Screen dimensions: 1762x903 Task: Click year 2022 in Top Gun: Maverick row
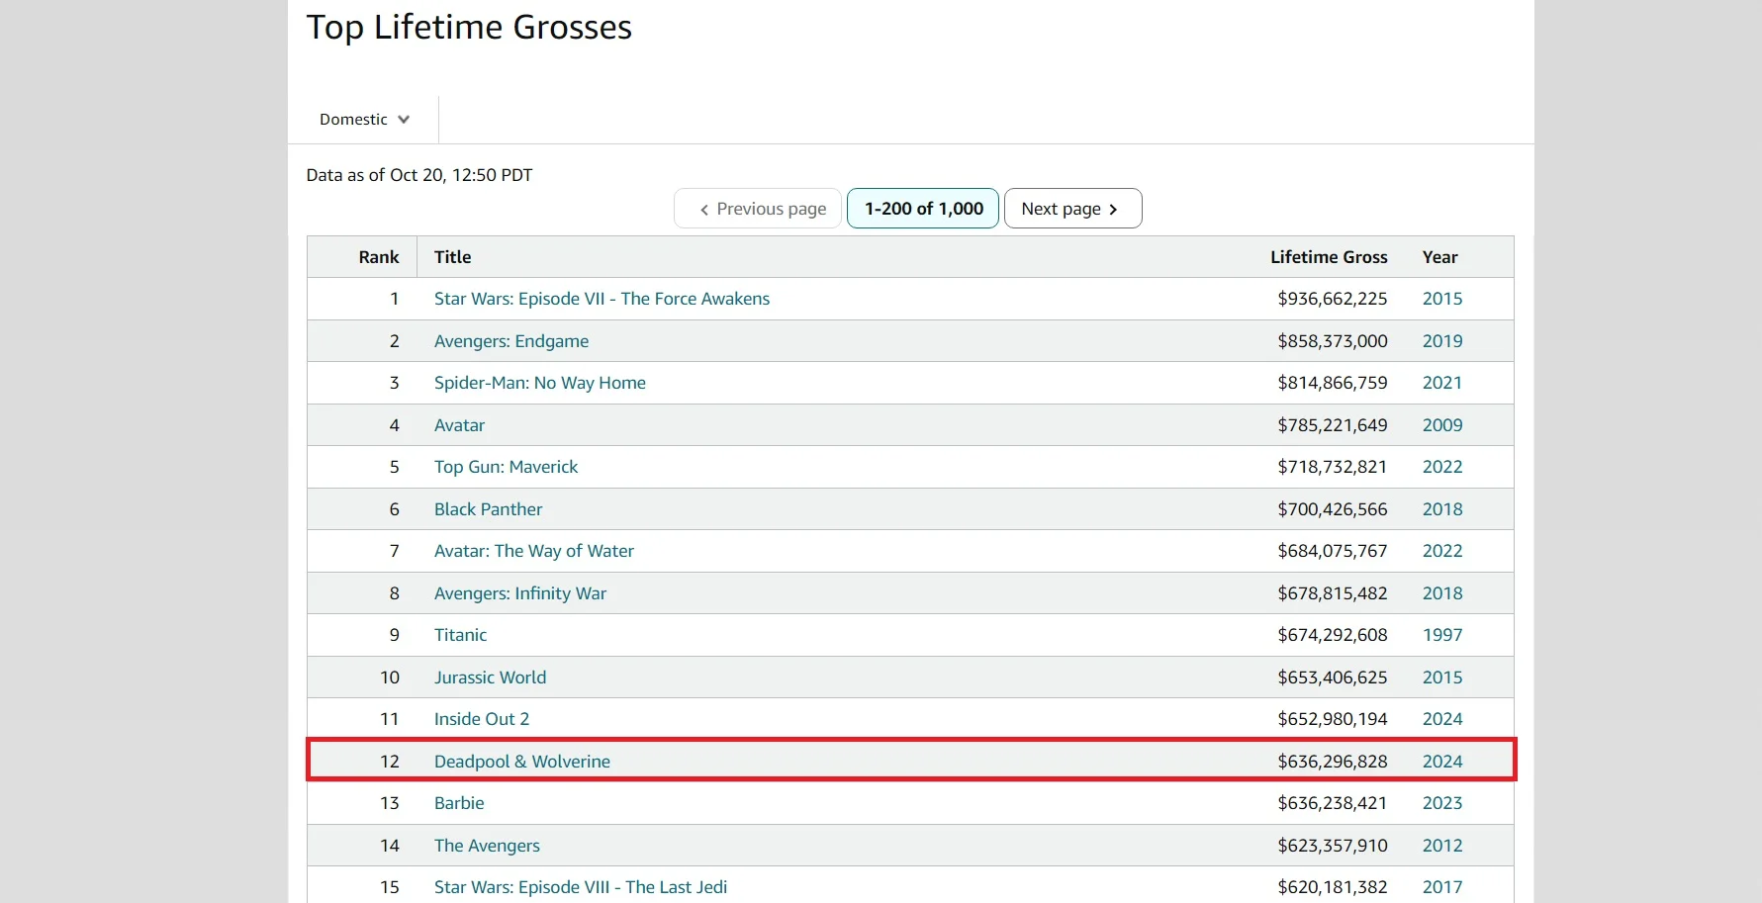point(1442,467)
